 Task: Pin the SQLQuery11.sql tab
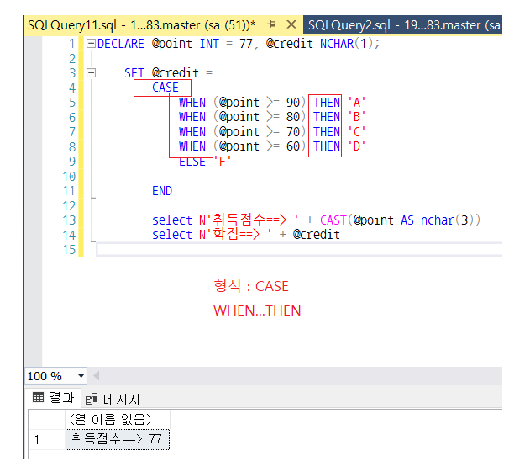[x=271, y=24]
